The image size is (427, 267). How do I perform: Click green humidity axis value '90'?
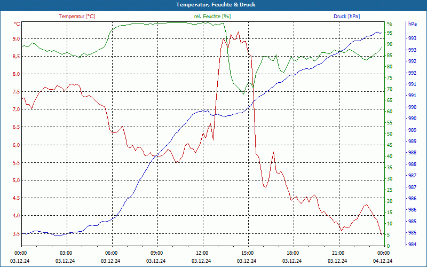point(390,44)
